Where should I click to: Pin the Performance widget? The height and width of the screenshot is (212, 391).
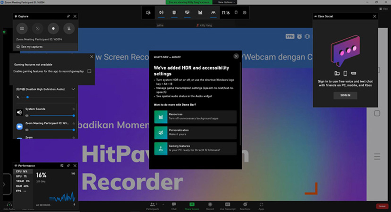68,166
